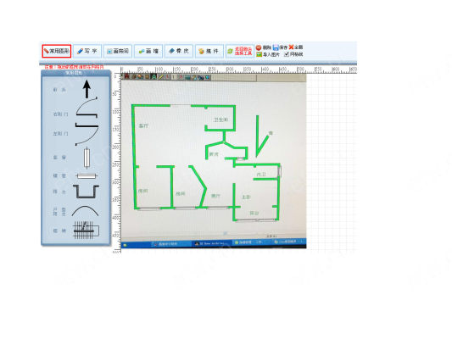Open the sixth toolbar button with palette icon

pyautogui.click(x=209, y=51)
